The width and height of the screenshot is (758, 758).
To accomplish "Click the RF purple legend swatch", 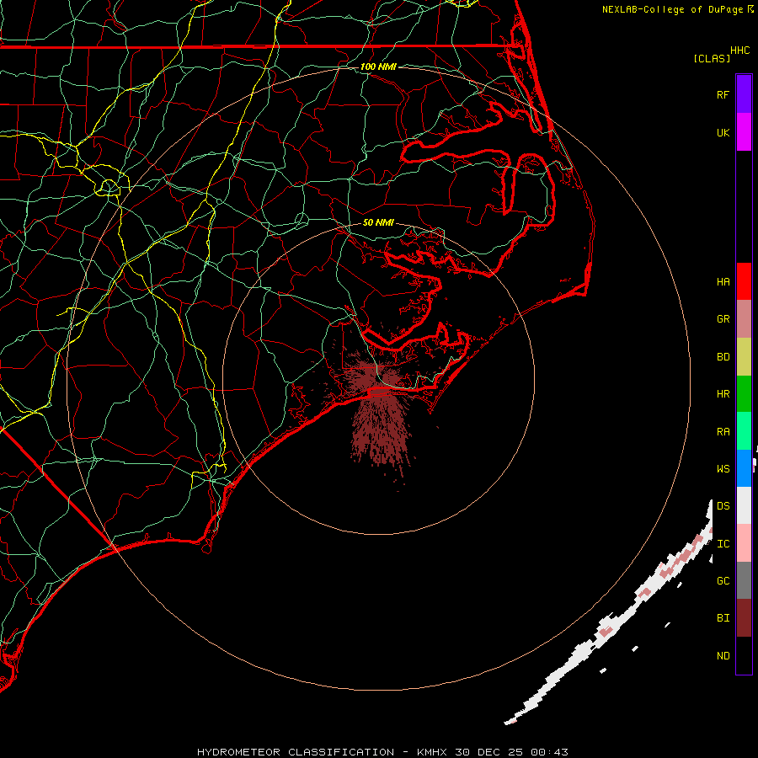I will (744, 94).
